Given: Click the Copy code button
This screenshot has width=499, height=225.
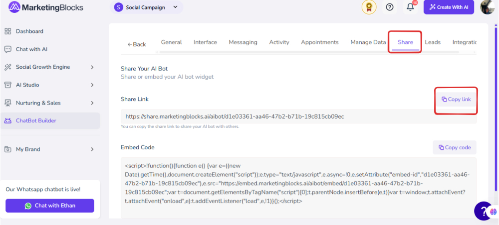Looking at the screenshot, I should tap(455, 147).
